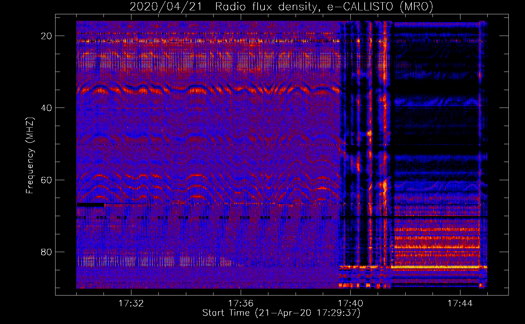Click the 'Start Time (21-Apr-20 17:29:37)' axis label
This screenshot has width=525, height=324.
pos(281,313)
